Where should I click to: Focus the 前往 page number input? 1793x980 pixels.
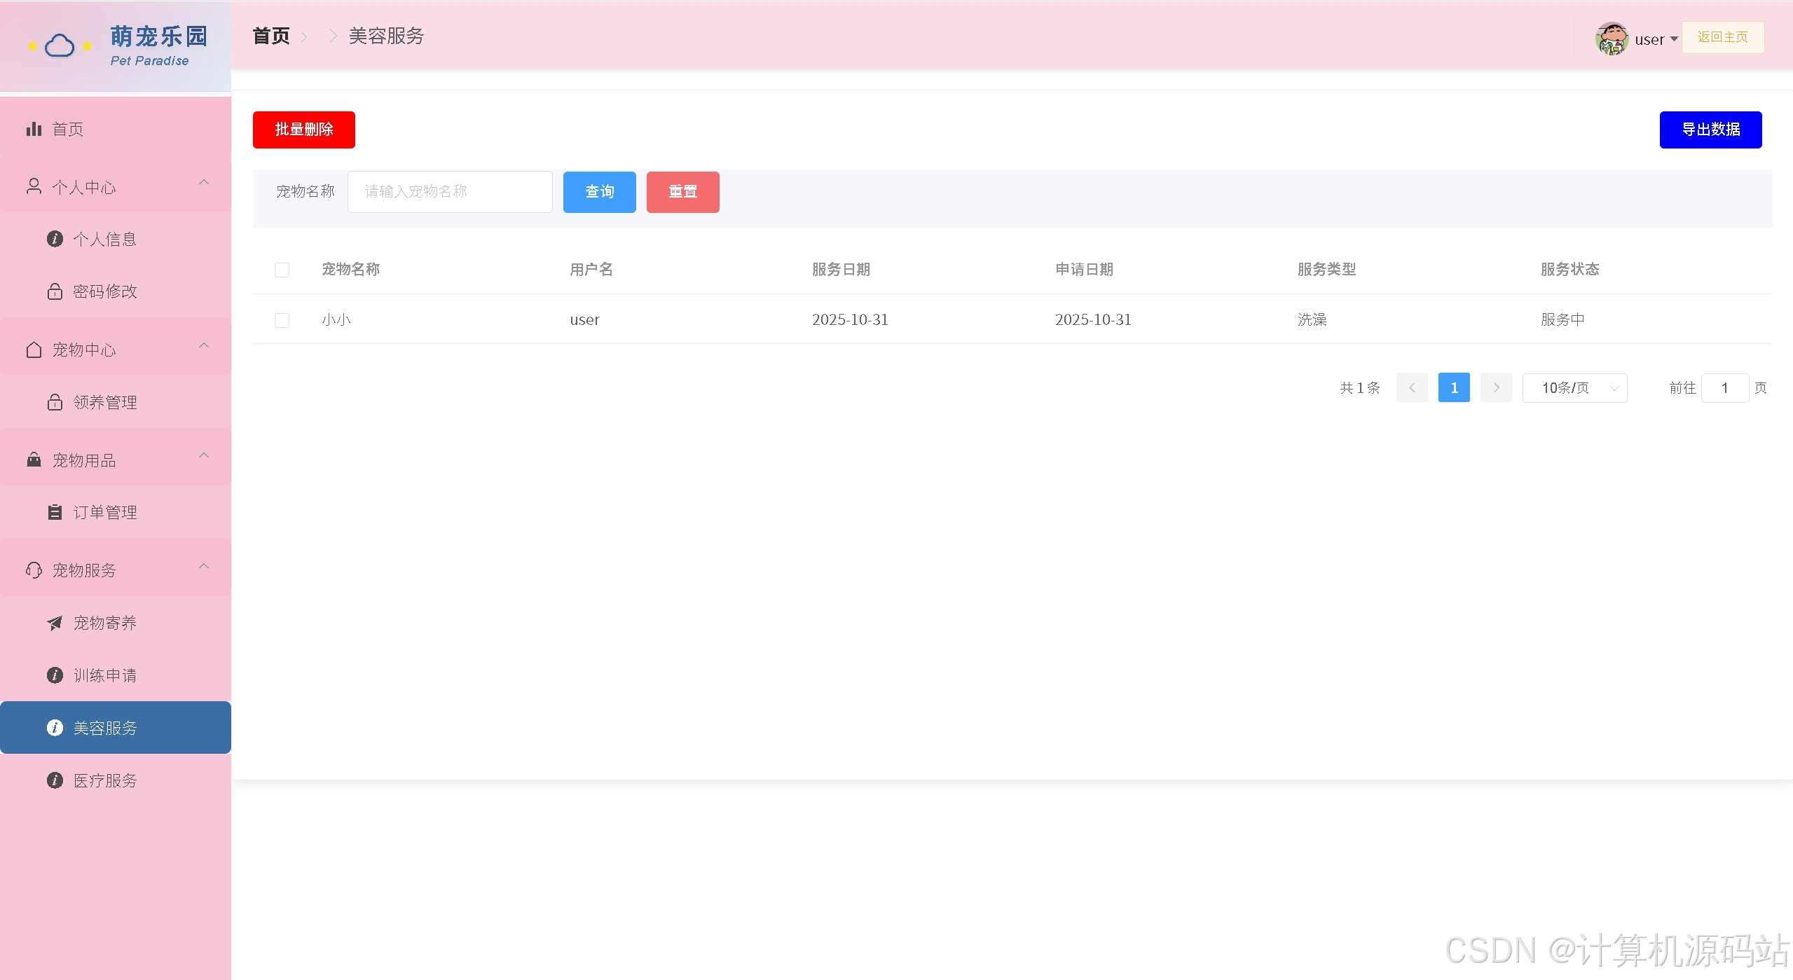click(1724, 388)
